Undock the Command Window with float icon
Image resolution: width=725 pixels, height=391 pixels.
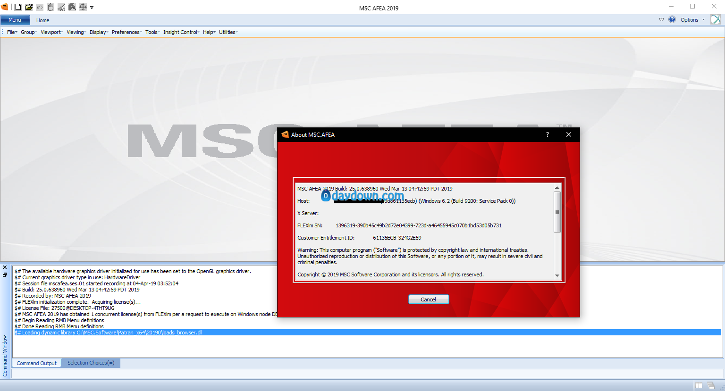click(x=5, y=275)
